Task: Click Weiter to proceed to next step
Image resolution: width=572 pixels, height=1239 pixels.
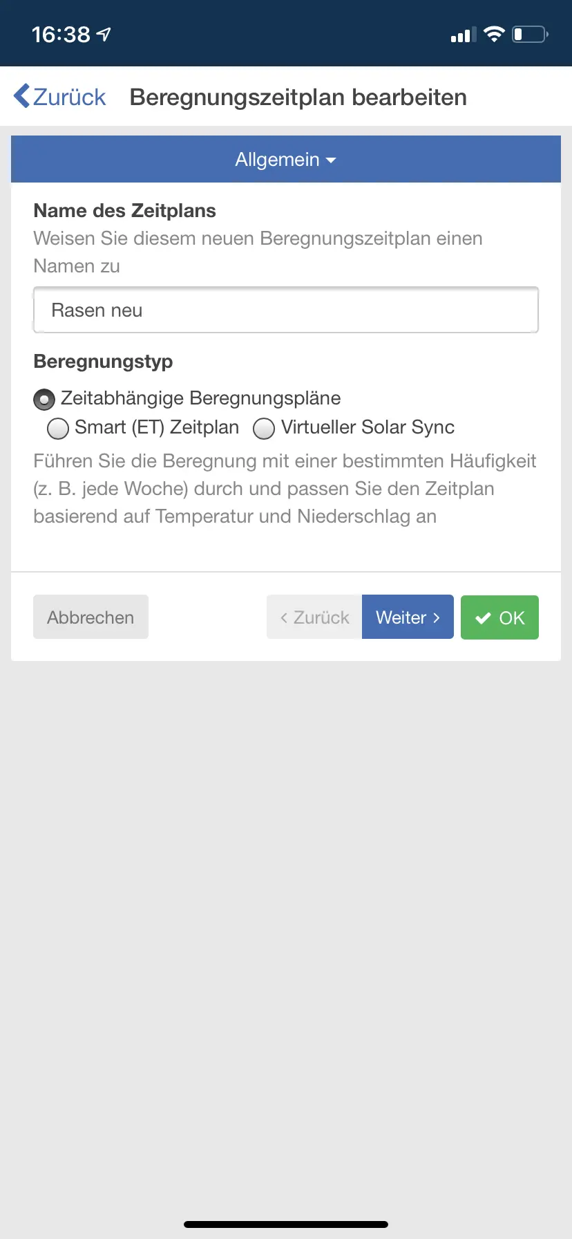Action: [408, 617]
